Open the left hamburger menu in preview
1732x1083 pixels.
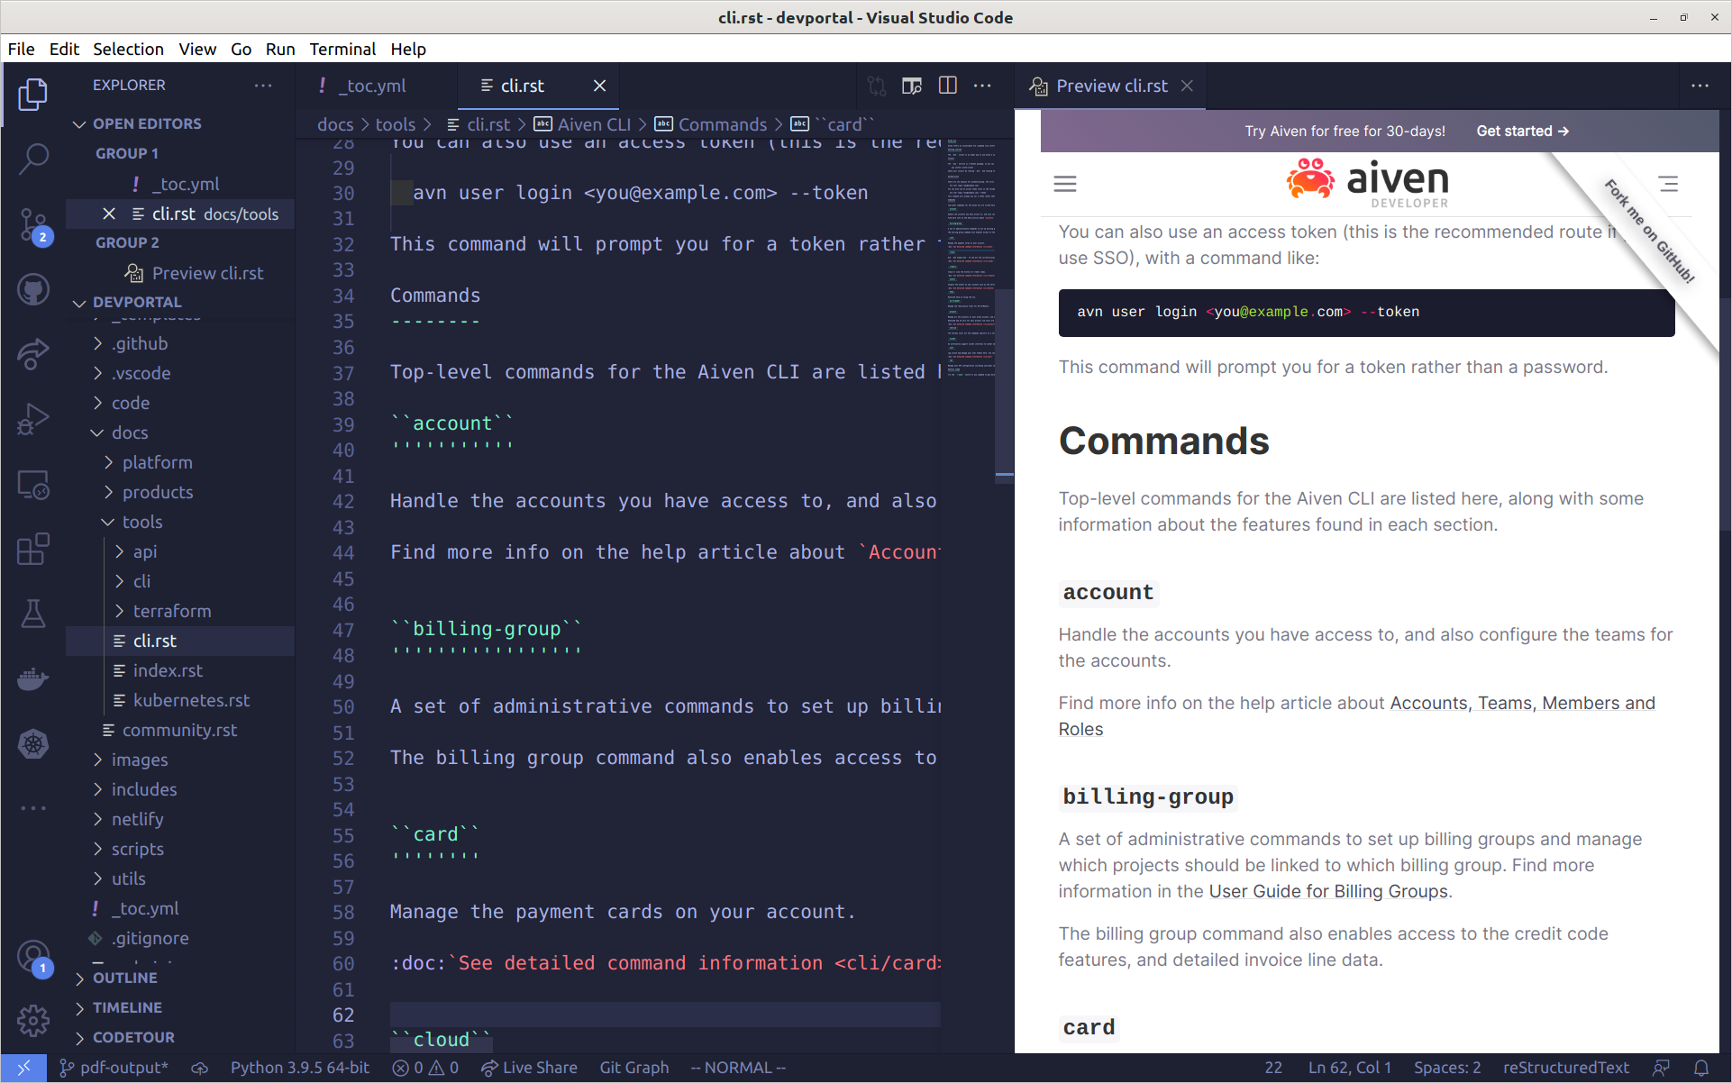pos(1065,184)
